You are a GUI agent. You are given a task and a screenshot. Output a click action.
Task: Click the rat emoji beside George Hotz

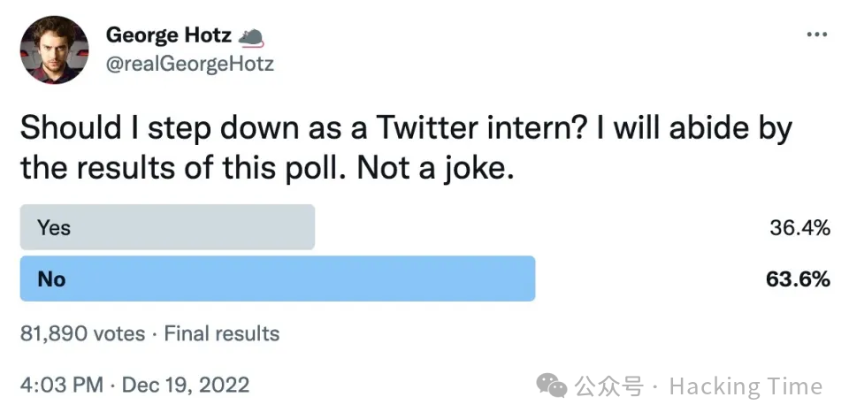click(x=251, y=36)
